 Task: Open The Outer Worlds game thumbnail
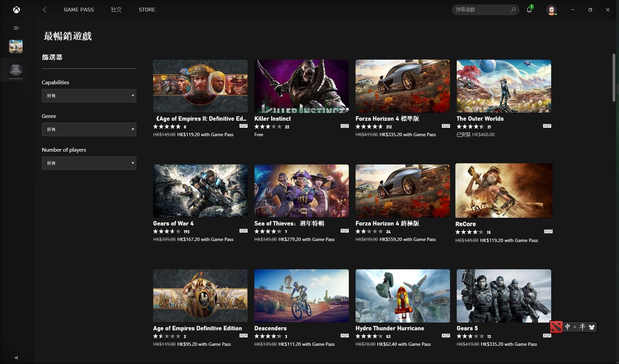tap(504, 86)
